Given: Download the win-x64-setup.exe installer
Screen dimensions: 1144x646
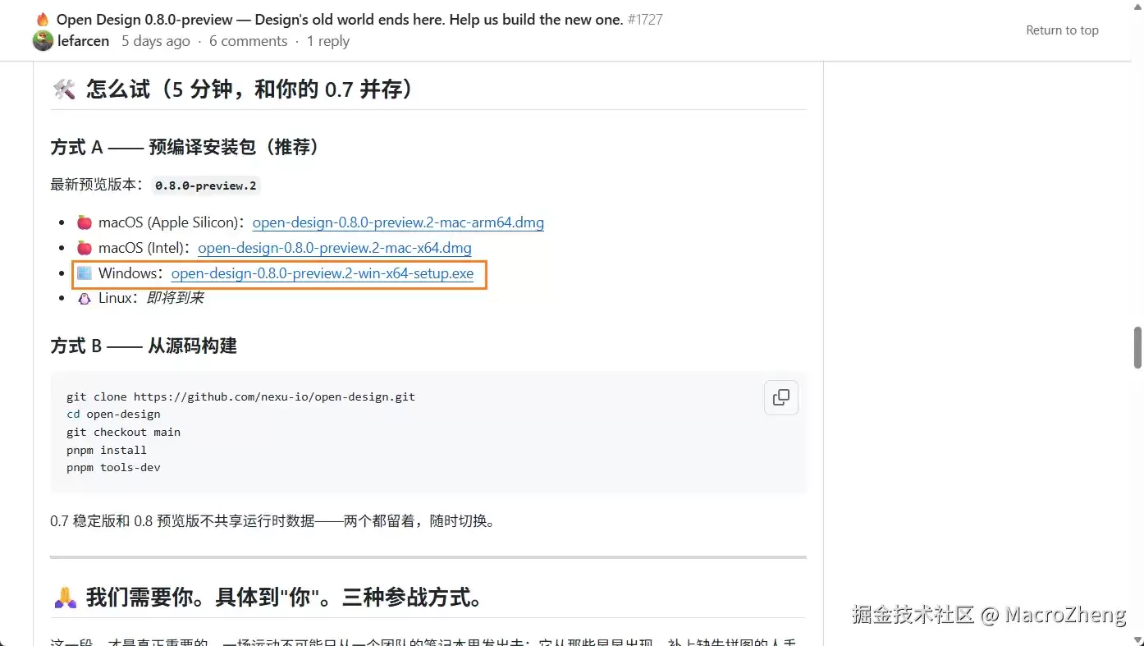Looking at the screenshot, I should point(323,273).
